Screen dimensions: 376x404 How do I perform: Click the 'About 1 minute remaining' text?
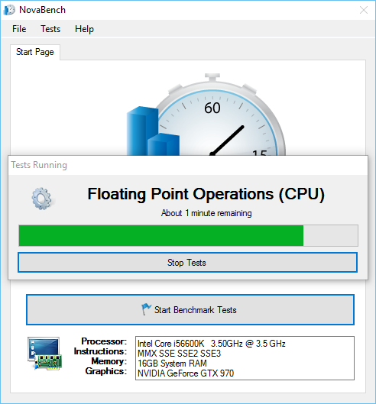pyautogui.click(x=206, y=213)
